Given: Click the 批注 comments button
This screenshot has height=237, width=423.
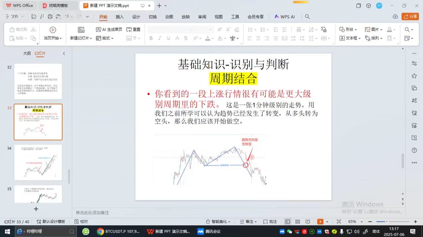Looking at the screenshot, I should coord(270,221).
